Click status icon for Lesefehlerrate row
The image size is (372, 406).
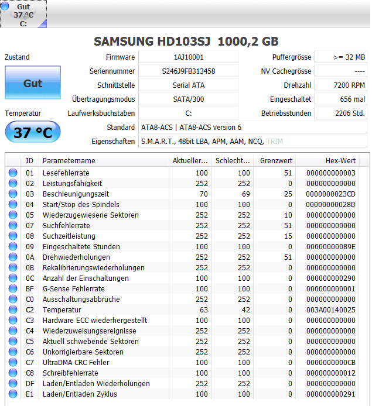(13, 173)
